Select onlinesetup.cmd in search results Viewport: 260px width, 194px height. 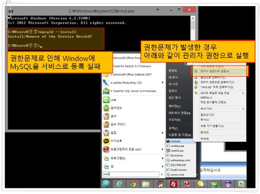(x=181, y=160)
